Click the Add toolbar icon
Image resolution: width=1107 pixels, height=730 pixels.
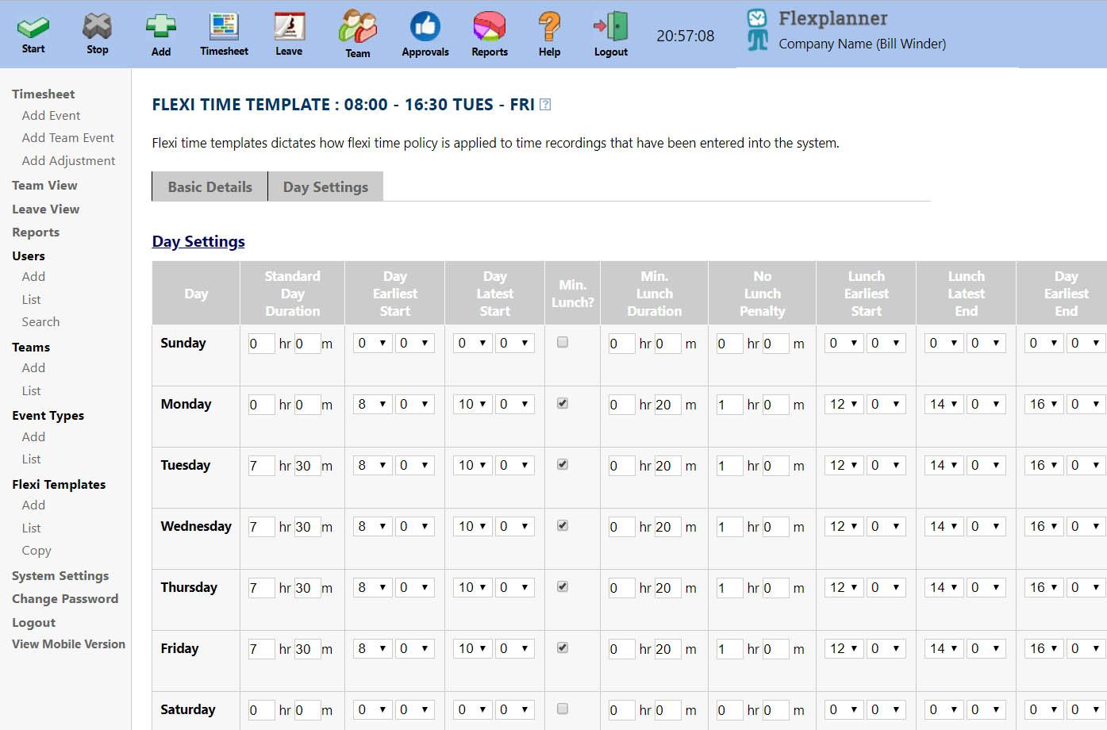point(161,27)
